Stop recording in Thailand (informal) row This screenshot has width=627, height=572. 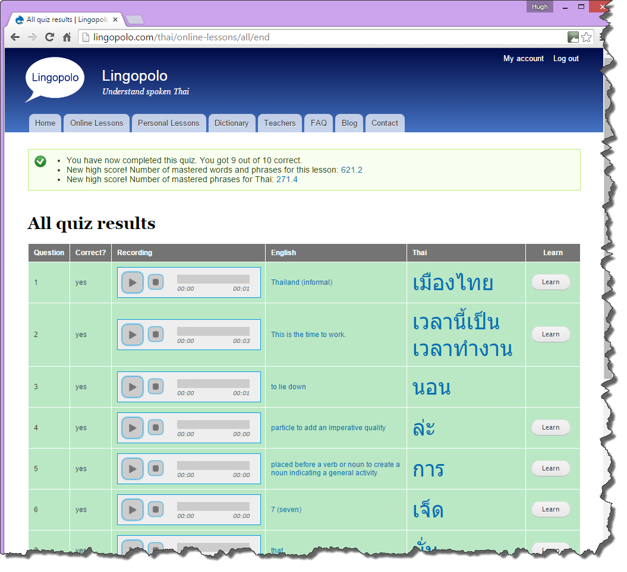[x=156, y=282]
